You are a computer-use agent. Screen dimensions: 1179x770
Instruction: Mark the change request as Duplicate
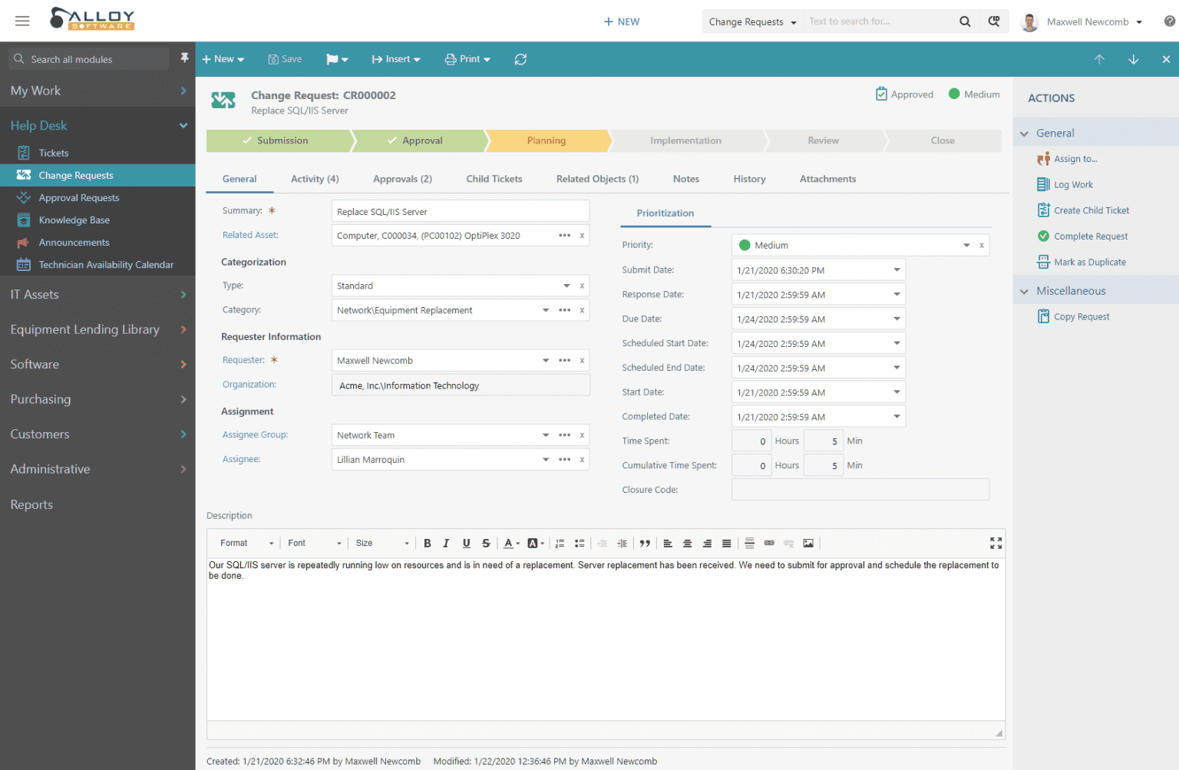1088,262
